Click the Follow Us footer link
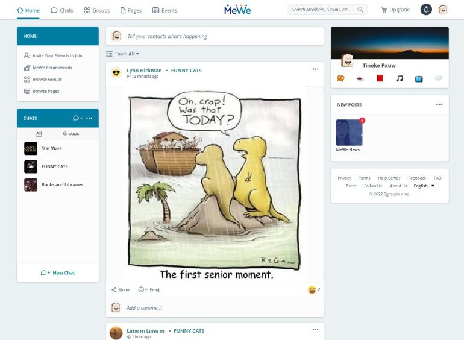The width and height of the screenshot is (464, 340). point(373,186)
